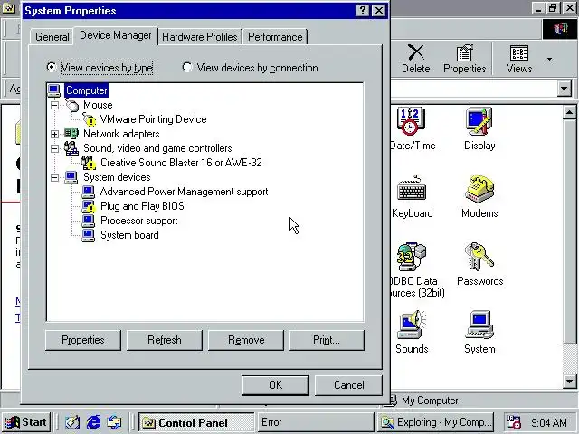Viewport: 579px width, 434px height.
Task: Open the System control panel icon
Action: (x=479, y=325)
